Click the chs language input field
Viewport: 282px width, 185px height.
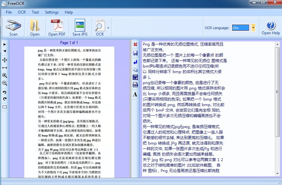coord(241,28)
